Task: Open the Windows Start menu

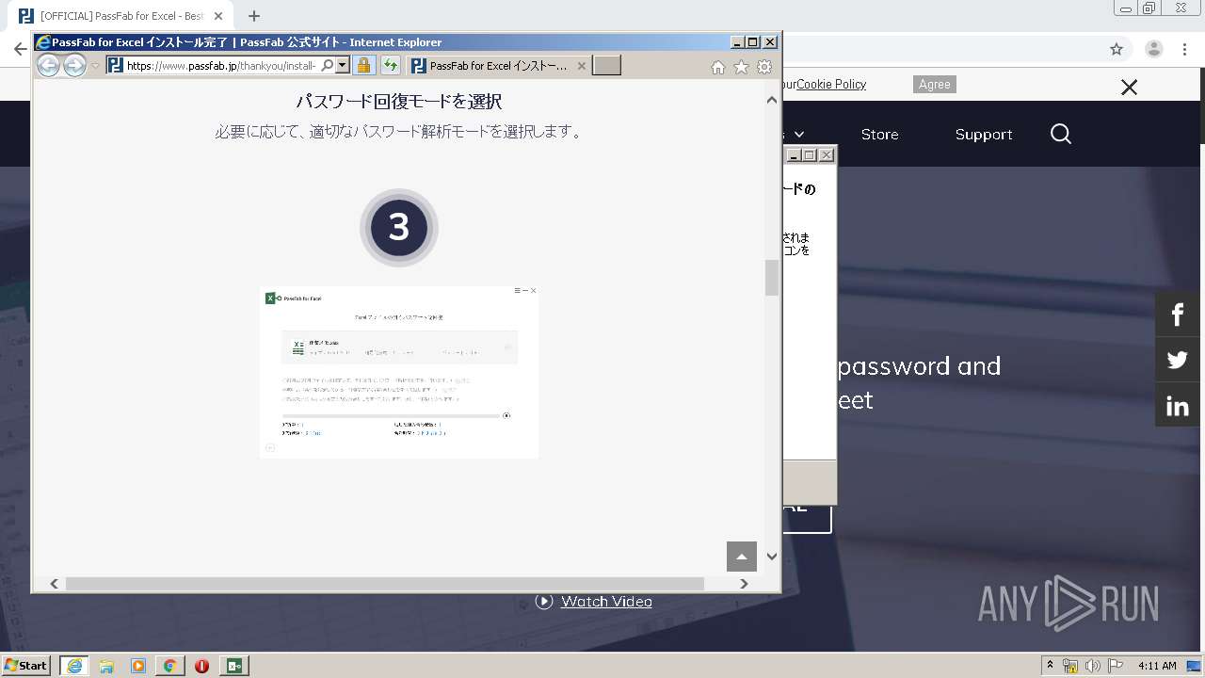Action: 25,665
